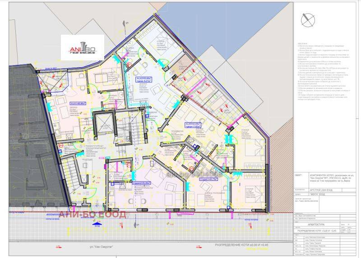Click the Ап.А1 apartment area label
This screenshot has width=361, height=258.
(x=78, y=104)
